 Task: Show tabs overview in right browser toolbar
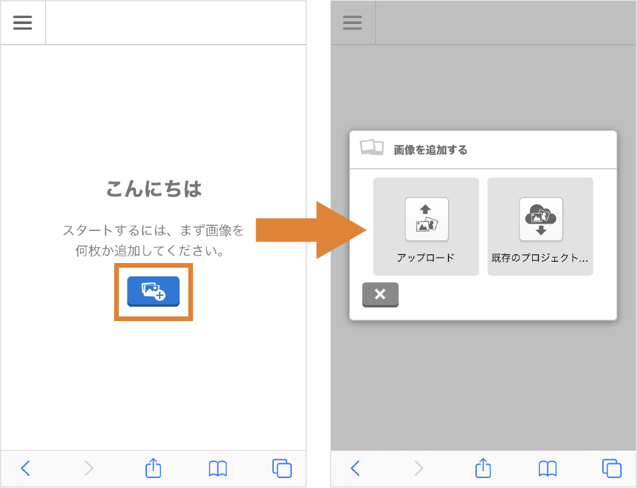[612, 468]
